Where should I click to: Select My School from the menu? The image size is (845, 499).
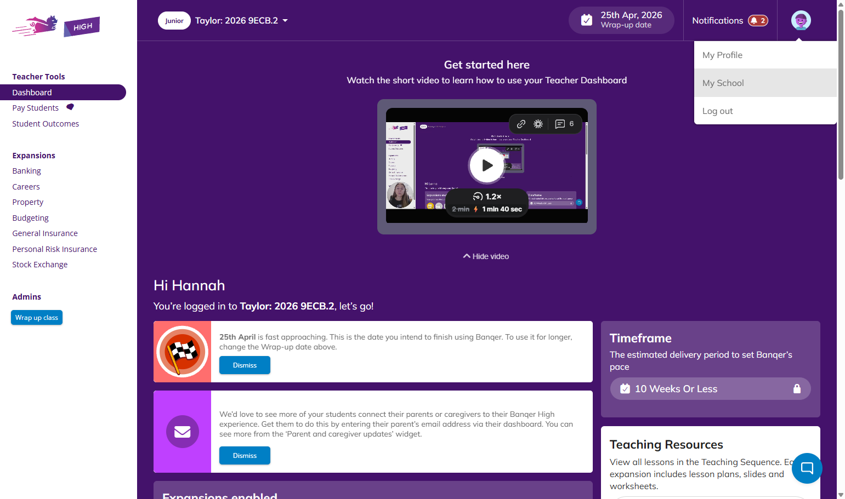coord(765,83)
